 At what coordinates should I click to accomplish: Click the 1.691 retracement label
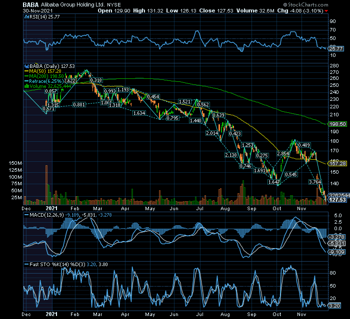point(259,171)
